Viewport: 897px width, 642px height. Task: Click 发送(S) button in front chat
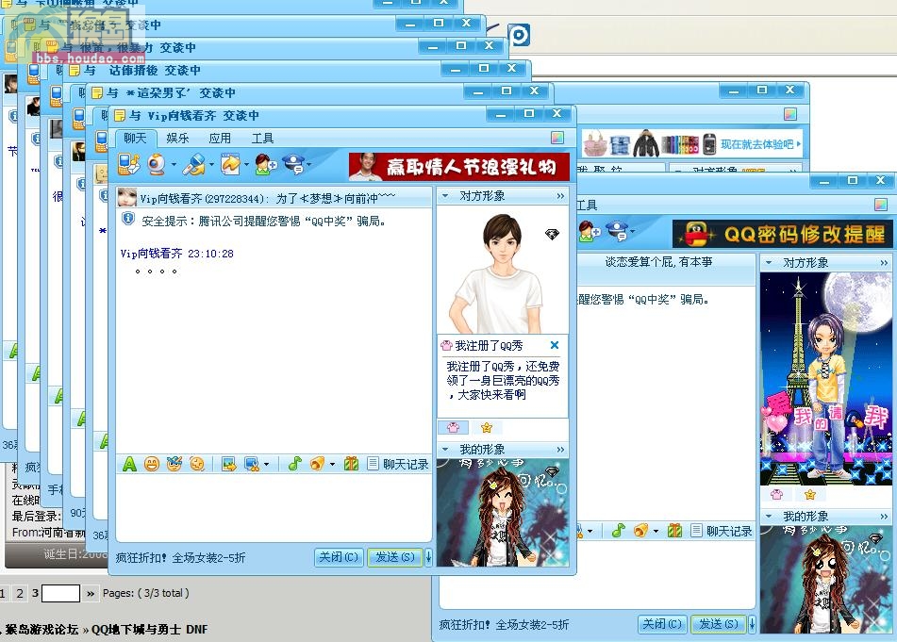point(394,557)
